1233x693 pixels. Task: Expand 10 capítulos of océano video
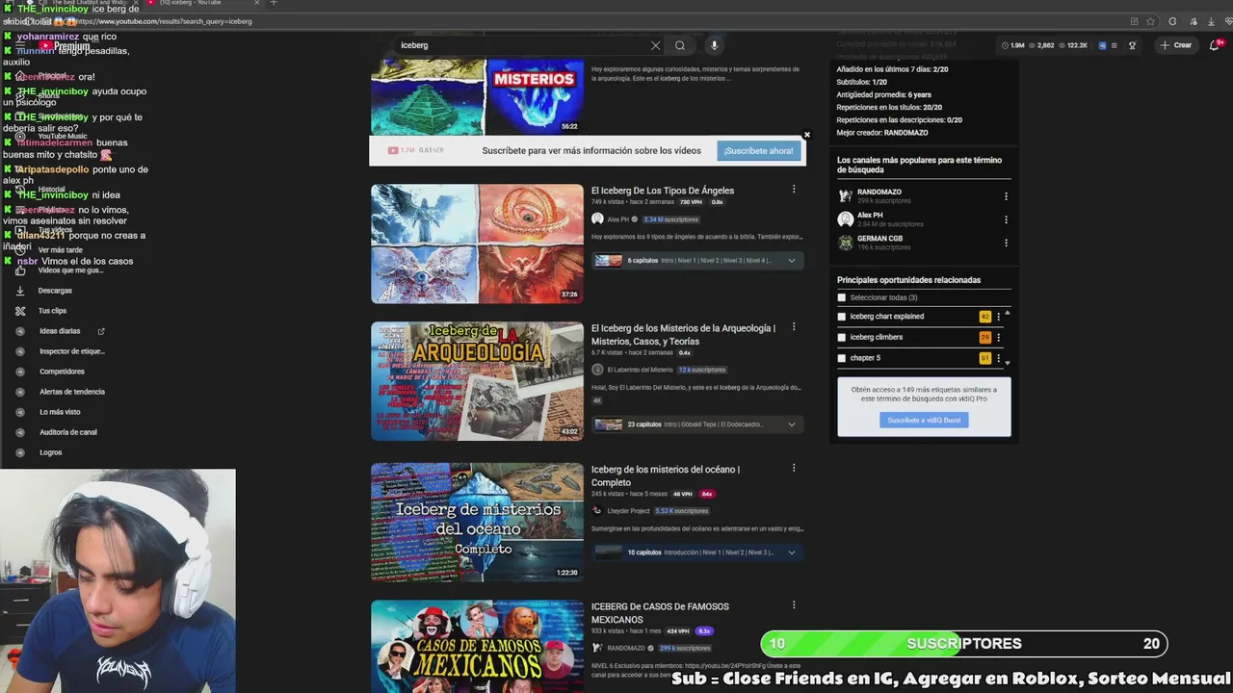[x=792, y=552]
